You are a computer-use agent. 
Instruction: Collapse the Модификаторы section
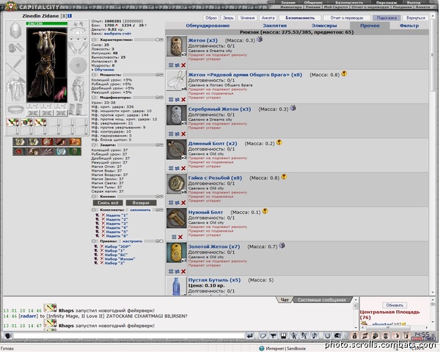coord(94,98)
